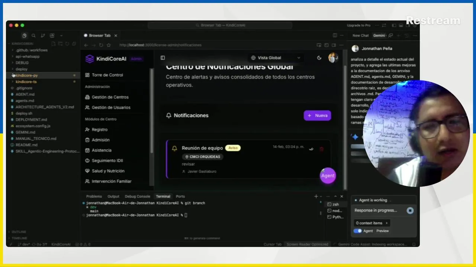Select the Gemini chat tab
The image size is (476, 267).
[379, 36]
